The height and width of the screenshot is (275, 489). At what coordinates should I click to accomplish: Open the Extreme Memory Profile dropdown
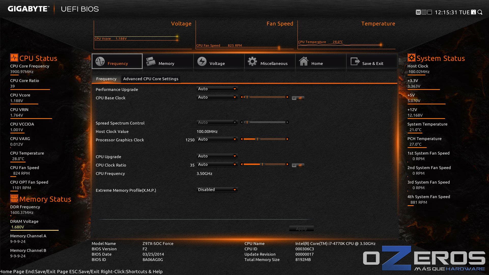coord(217,189)
